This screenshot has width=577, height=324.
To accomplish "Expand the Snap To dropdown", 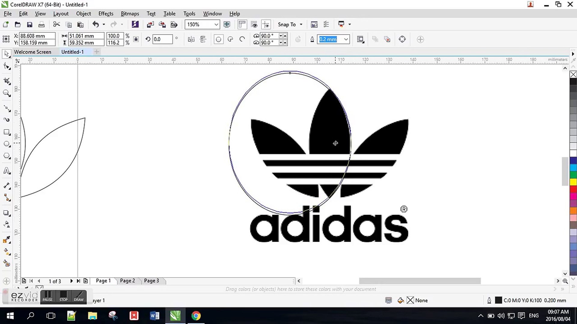I will pos(301,25).
